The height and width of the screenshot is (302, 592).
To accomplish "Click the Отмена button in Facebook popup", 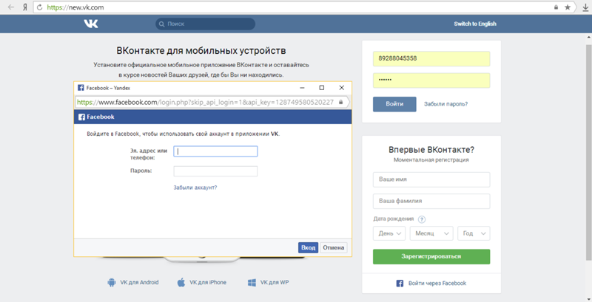I will pyautogui.click(x=334, y=248).
